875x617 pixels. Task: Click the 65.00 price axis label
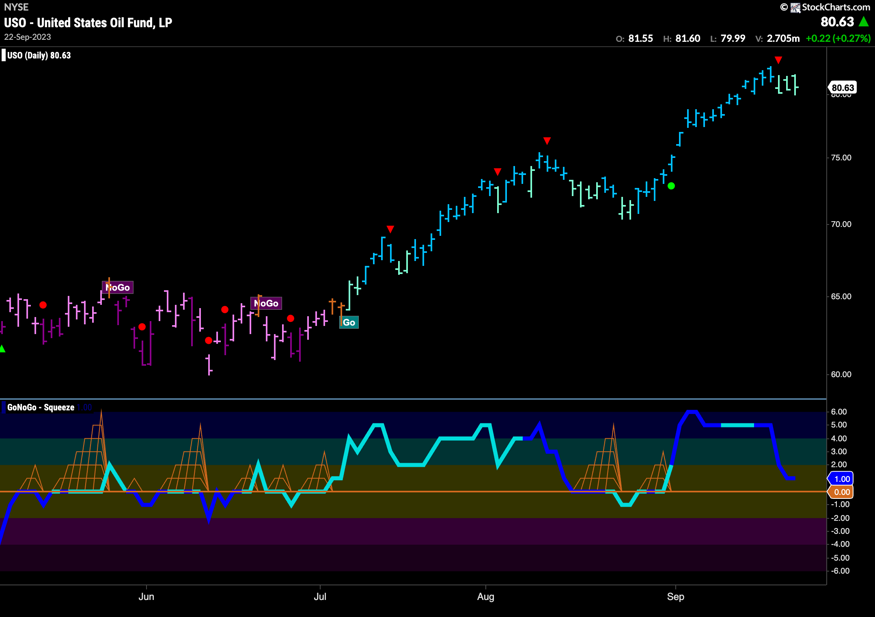pyautogui.click(x=841, y=296)
